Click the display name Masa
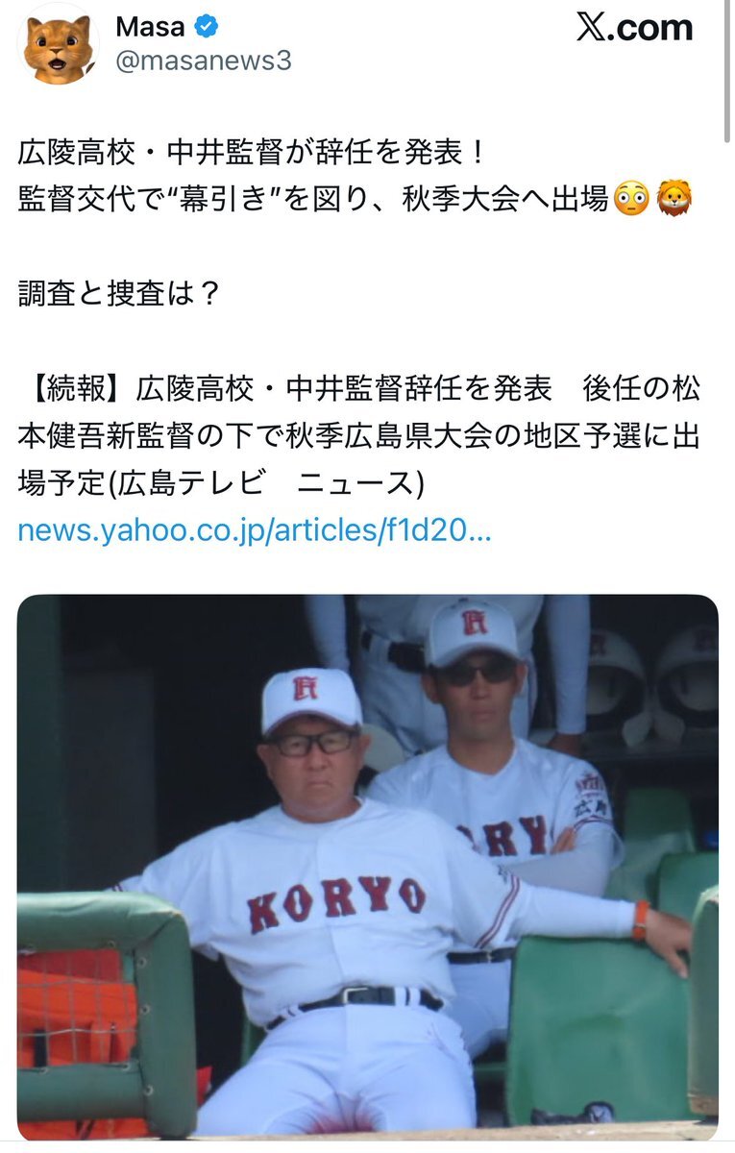The height and width of the screenshot is (1153, 735). [149, 27]
